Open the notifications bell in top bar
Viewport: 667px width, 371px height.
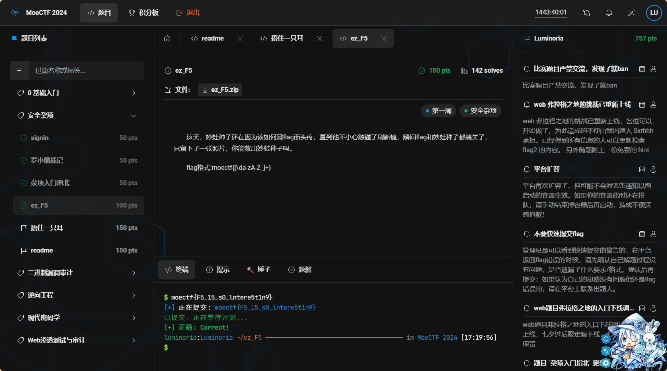[x=609, y=13]
